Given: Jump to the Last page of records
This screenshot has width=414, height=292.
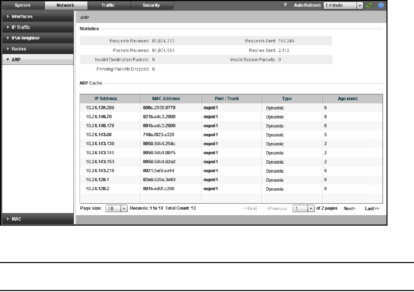Looking at the screenshot, I should (x=371, y=208).
